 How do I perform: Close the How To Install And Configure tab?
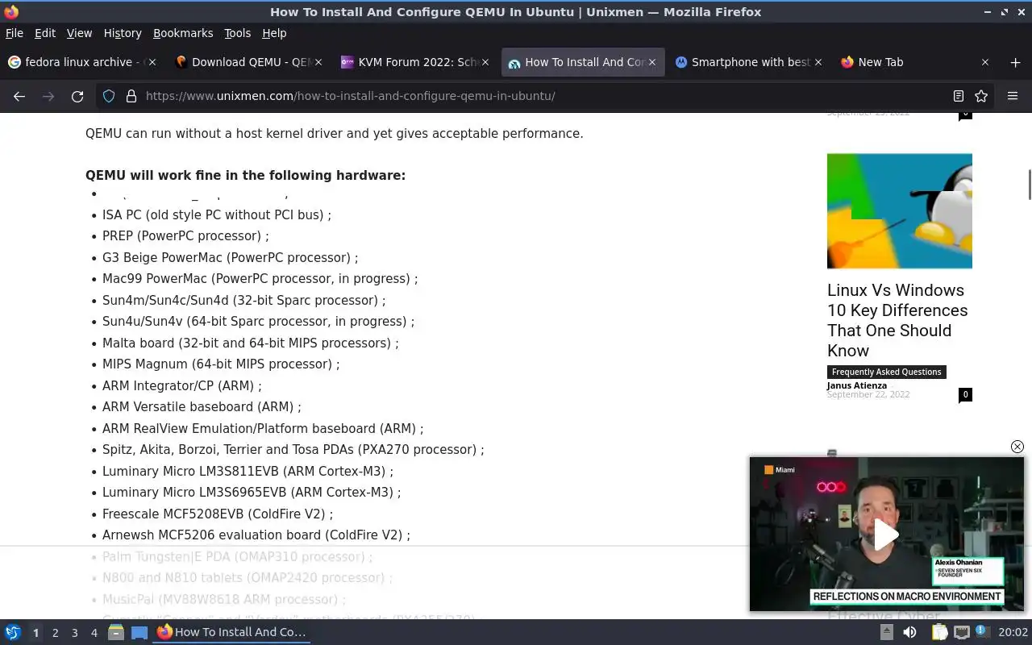click(x=652, y=62)
